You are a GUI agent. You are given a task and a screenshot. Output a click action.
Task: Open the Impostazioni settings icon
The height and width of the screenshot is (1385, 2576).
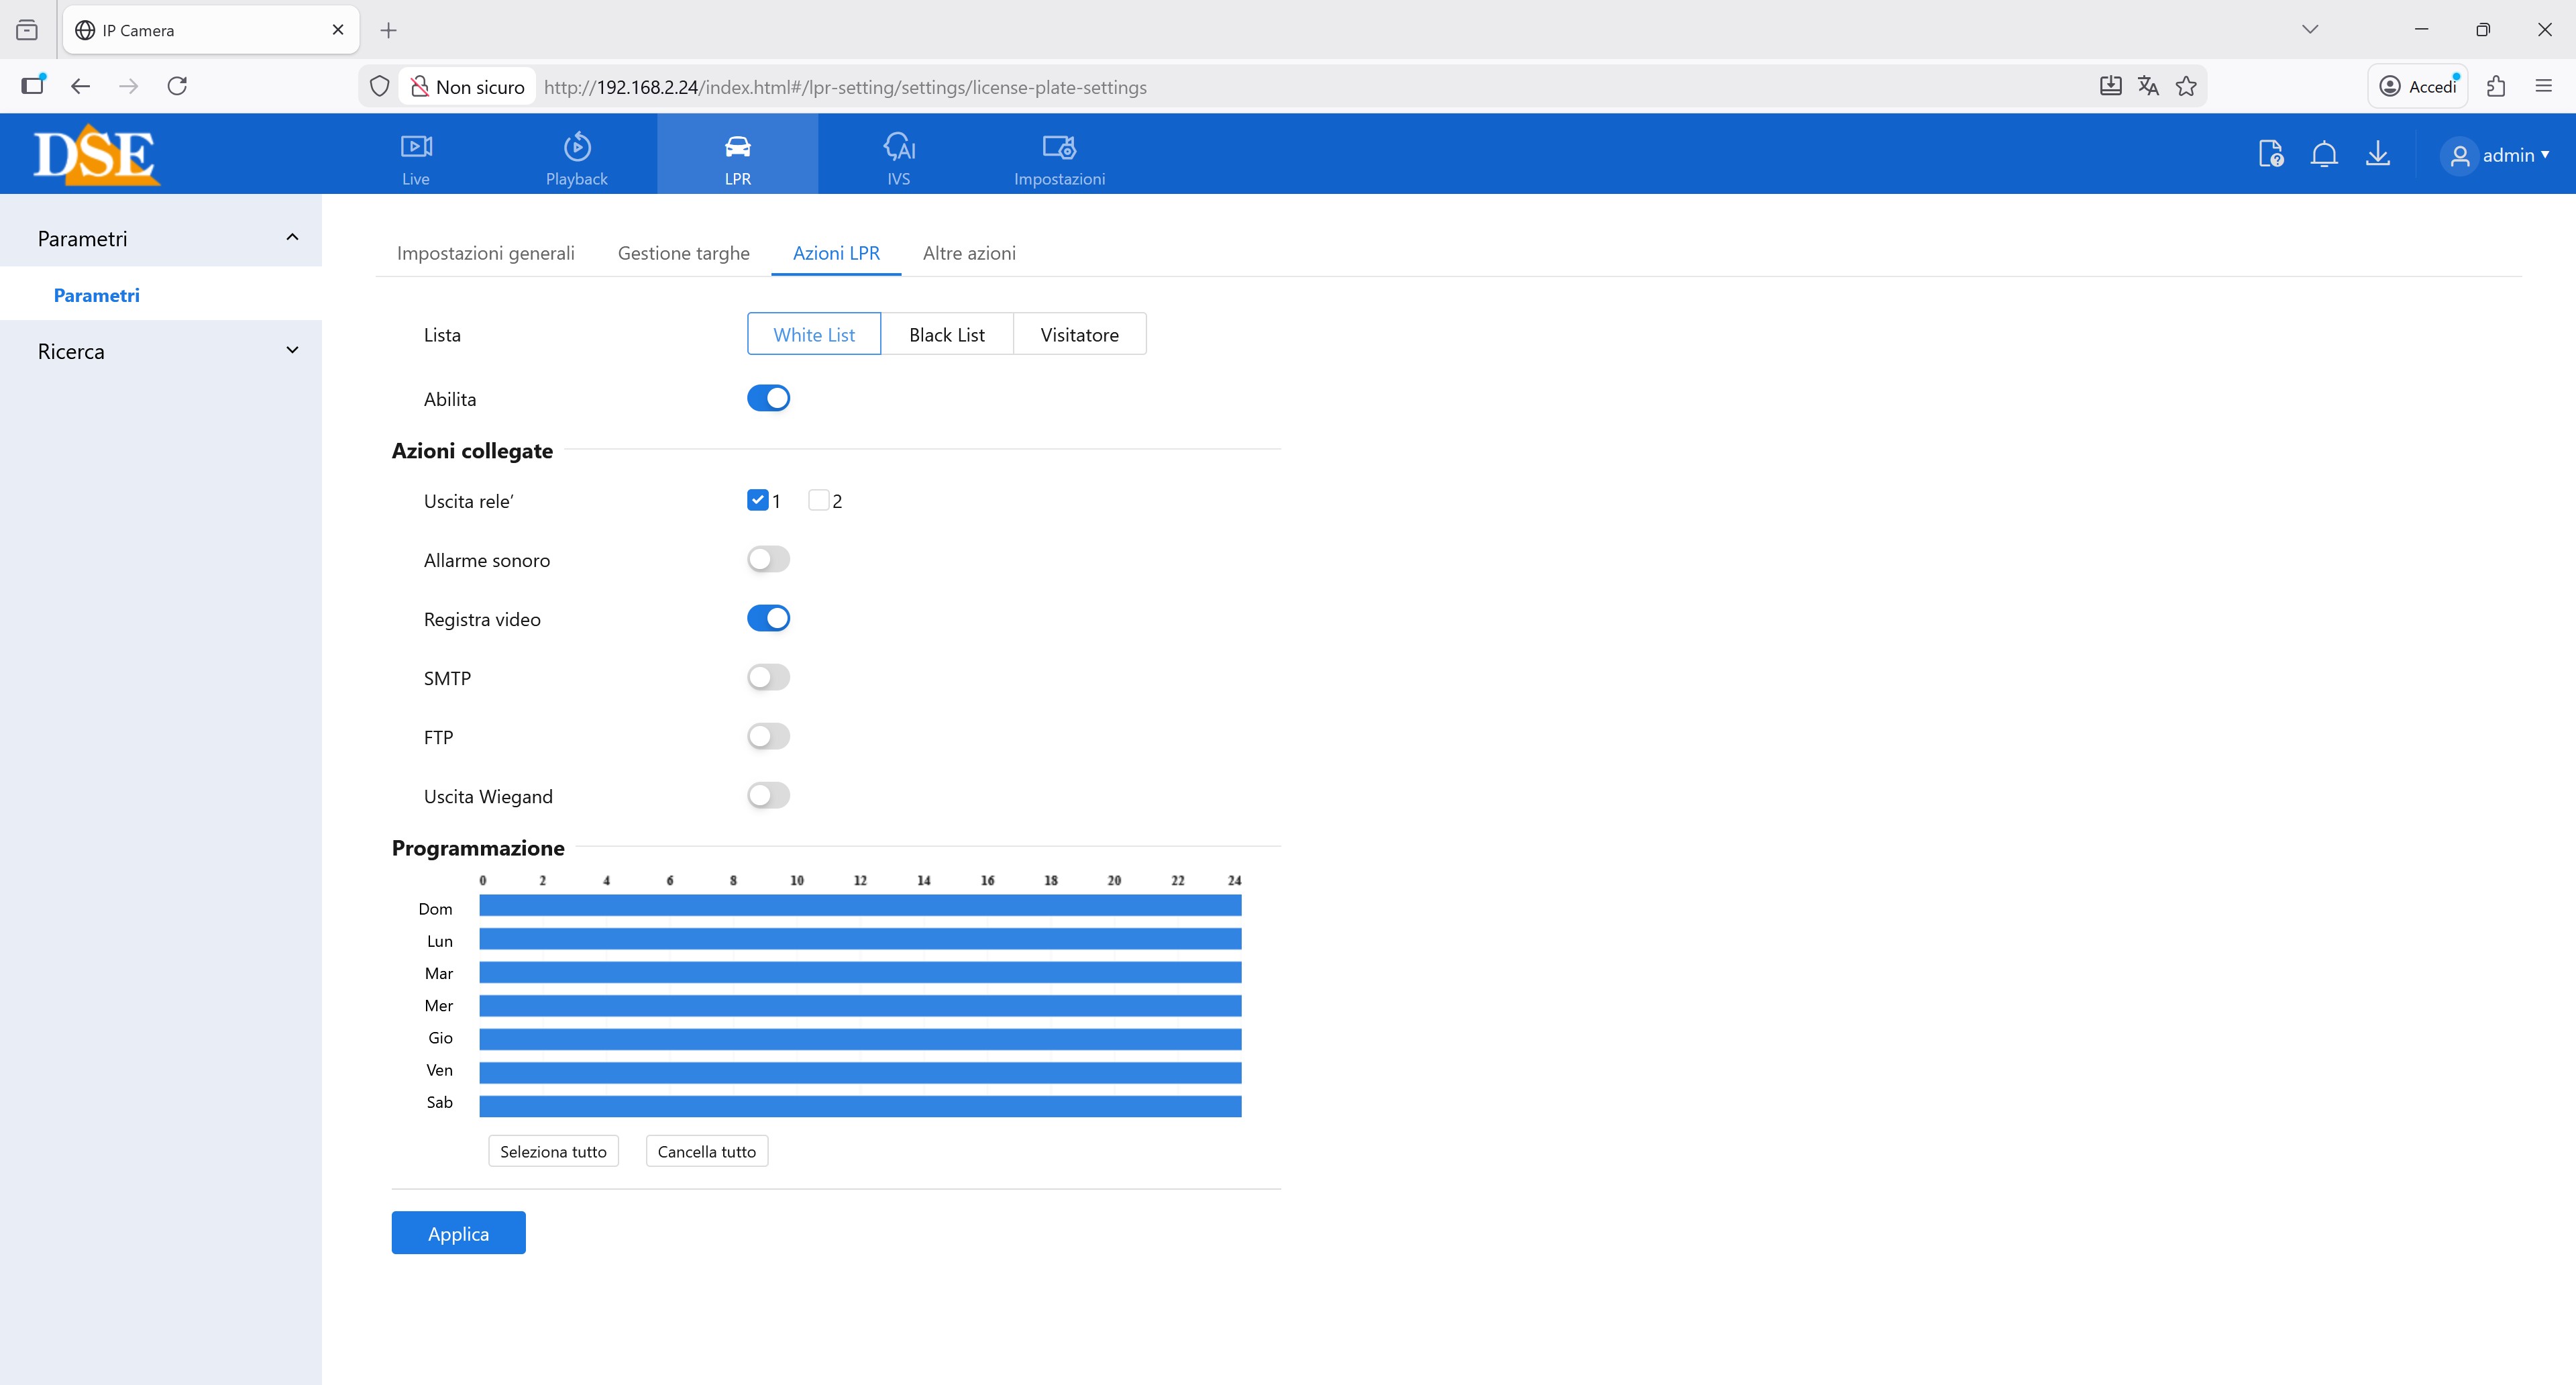click(x=1059, y=148)
